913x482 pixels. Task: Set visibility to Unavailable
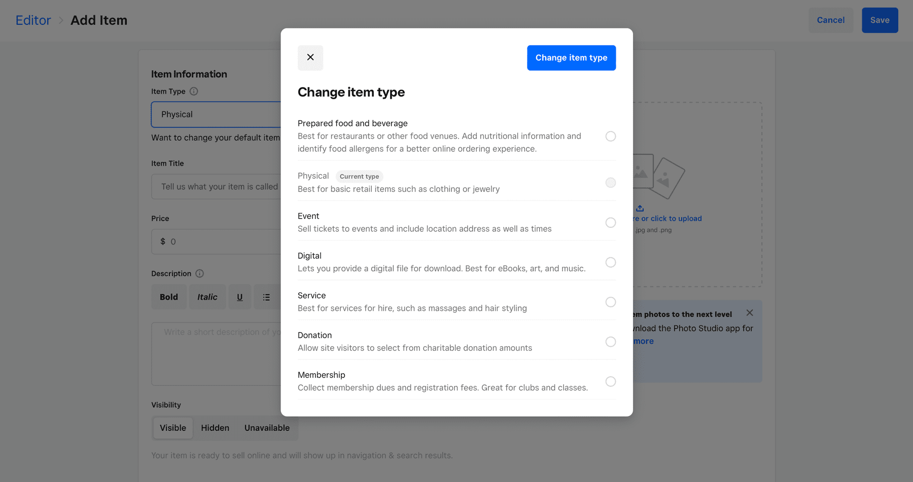(267, 428)
